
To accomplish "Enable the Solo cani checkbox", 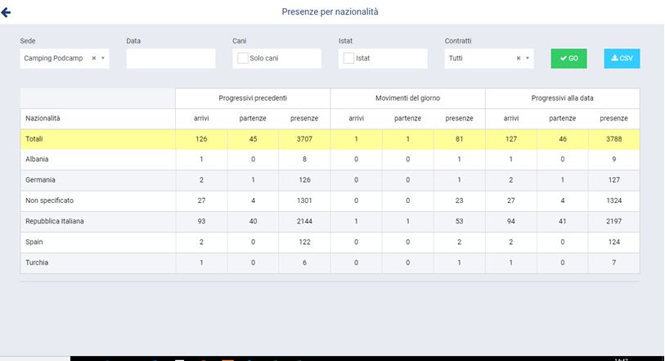I will coord(243,59).
